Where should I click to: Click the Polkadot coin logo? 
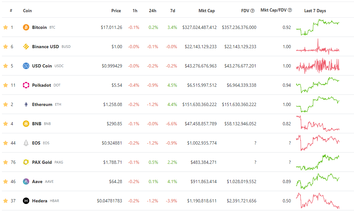click(26, 85)
